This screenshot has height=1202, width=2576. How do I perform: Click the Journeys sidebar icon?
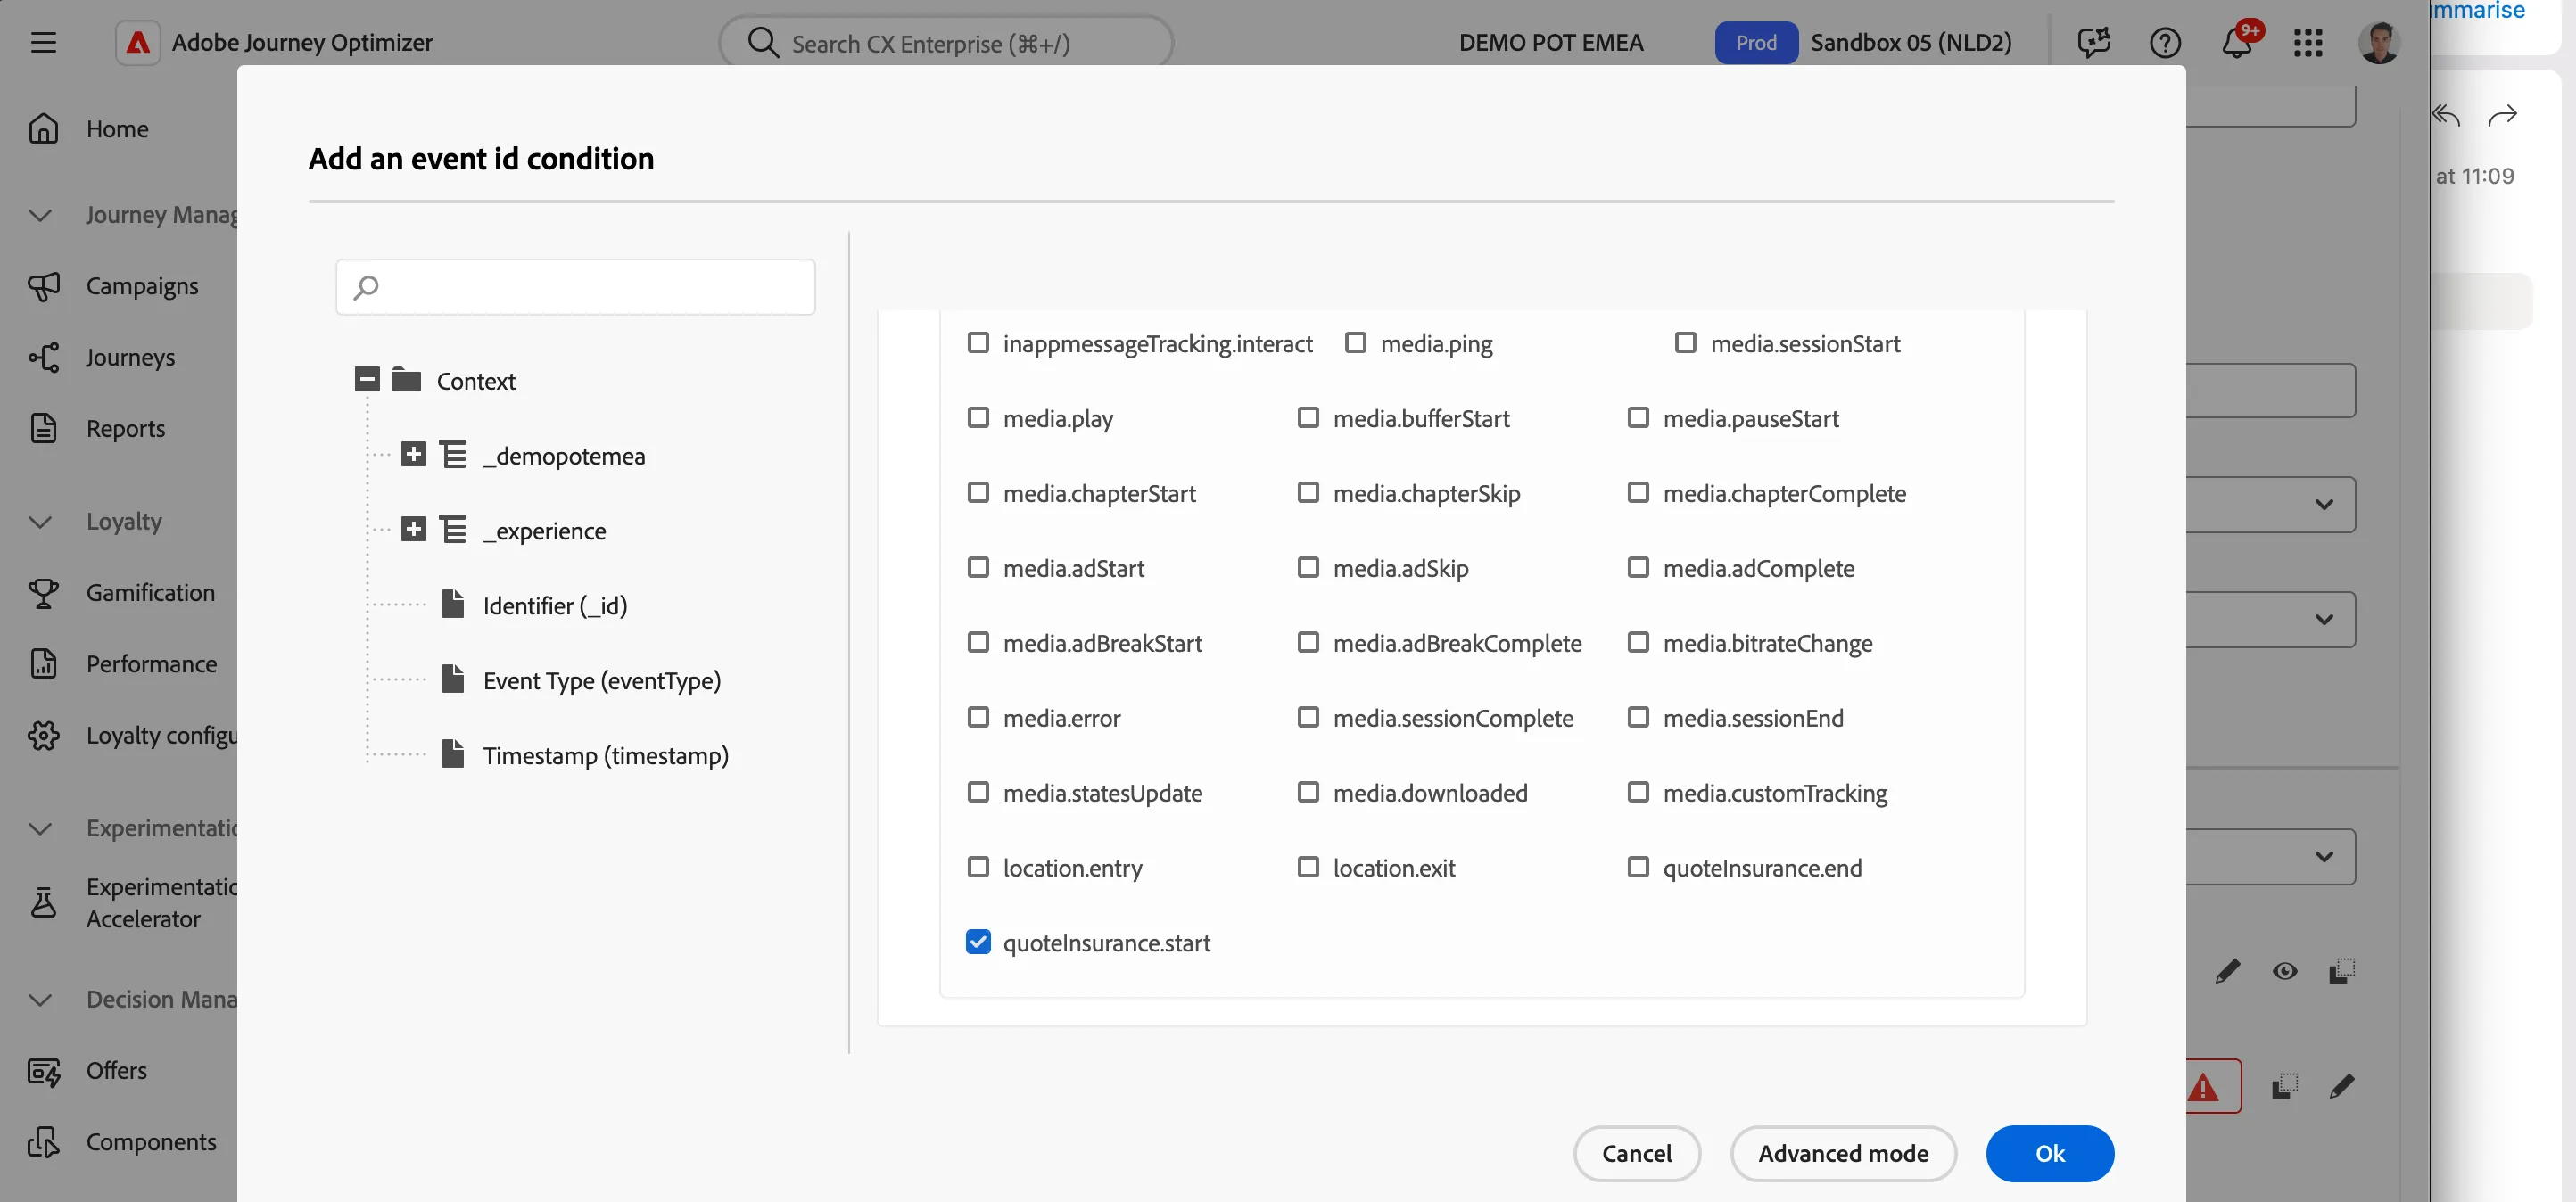43,357
